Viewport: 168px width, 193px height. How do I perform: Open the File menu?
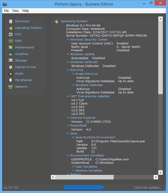(x=6, y=11)
